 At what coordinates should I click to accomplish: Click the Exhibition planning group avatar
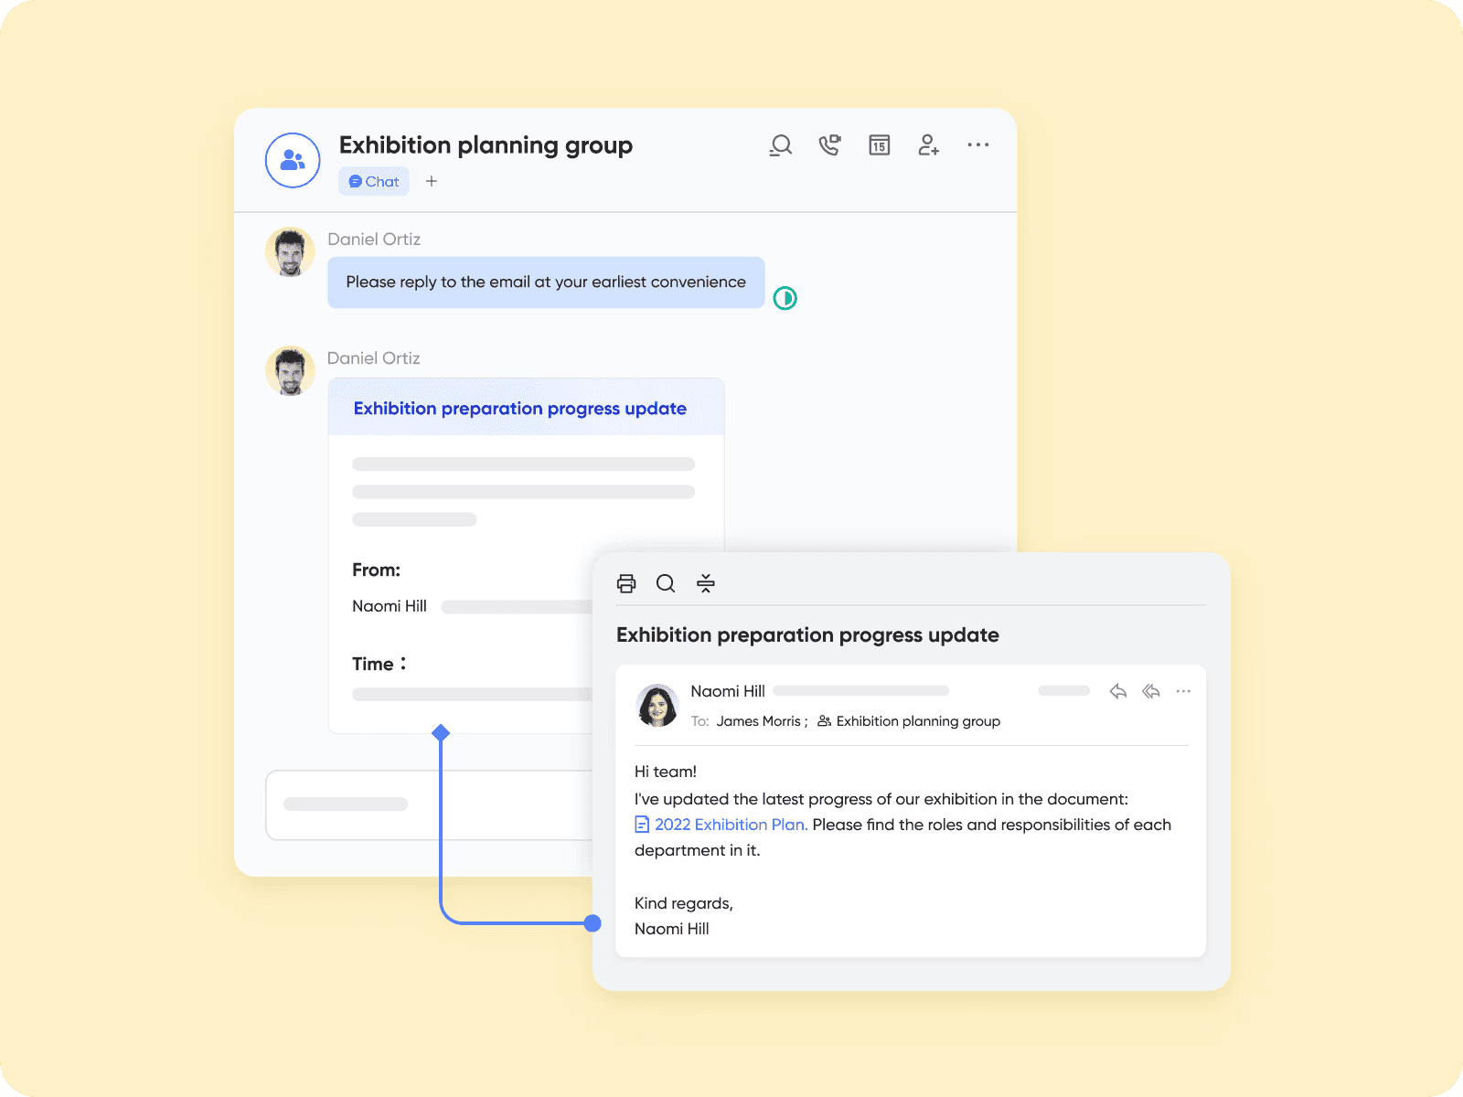[292, 160]
